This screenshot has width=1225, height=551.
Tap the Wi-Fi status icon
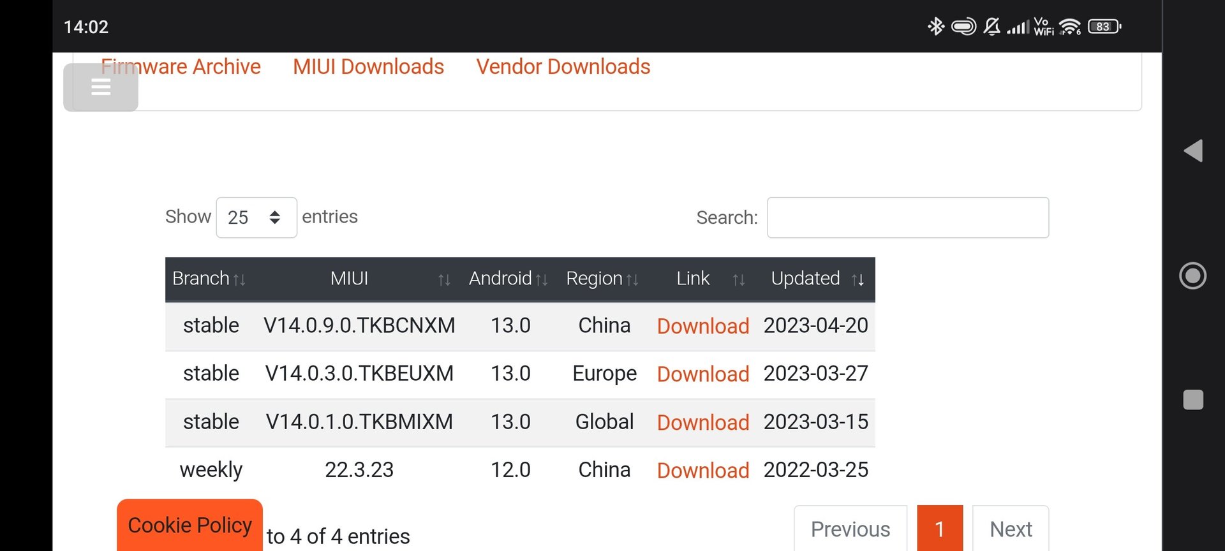(1070, 27)
